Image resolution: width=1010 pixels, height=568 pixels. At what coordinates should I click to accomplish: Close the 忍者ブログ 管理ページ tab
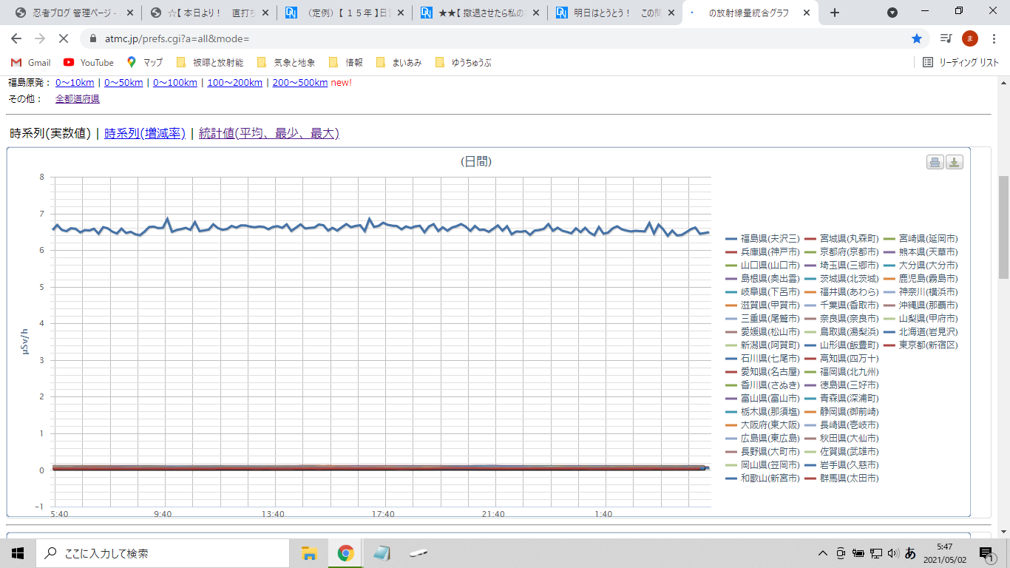pos(132,13)
